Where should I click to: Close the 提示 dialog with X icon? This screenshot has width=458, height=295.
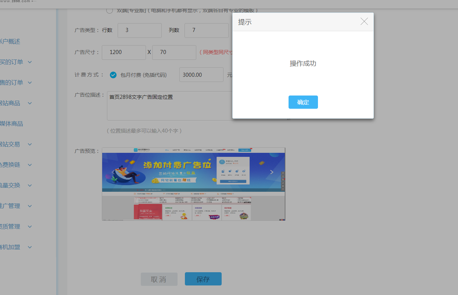coord(364,22)
